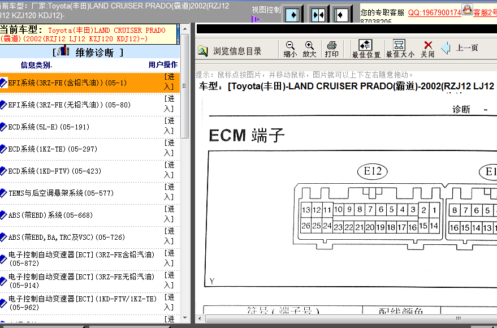
Task: Go to previous page (上一页) arrow
Action: tap(446, 48)
